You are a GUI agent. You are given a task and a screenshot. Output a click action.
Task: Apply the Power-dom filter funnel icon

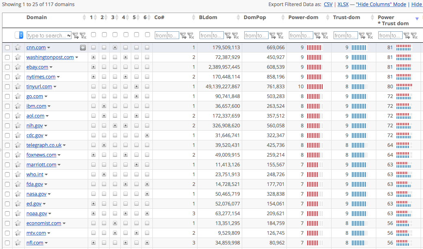click(317, 35)
